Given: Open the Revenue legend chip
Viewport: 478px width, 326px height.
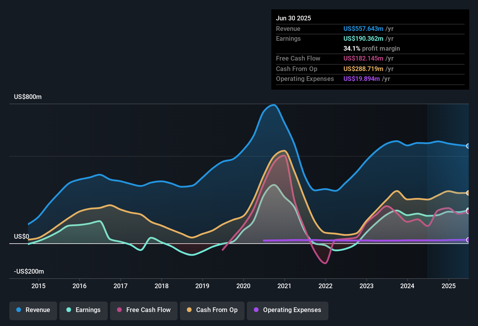Looking at the screenshot, I should (x=33, y=310).
